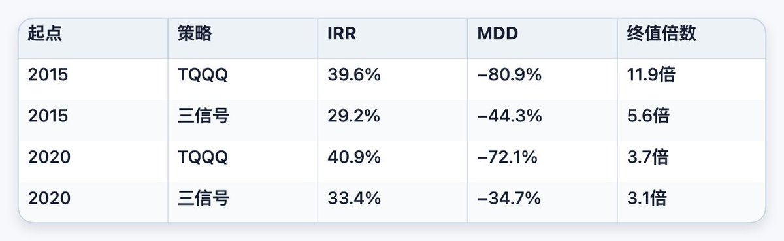Select the 2020 cell beside 40.9%
The height and width of the screenshot is (241, 784).
coord(48,157)
